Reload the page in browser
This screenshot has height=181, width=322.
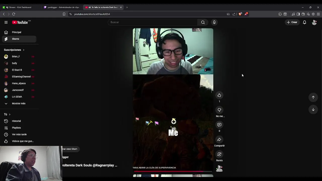[x=14, y=14]
